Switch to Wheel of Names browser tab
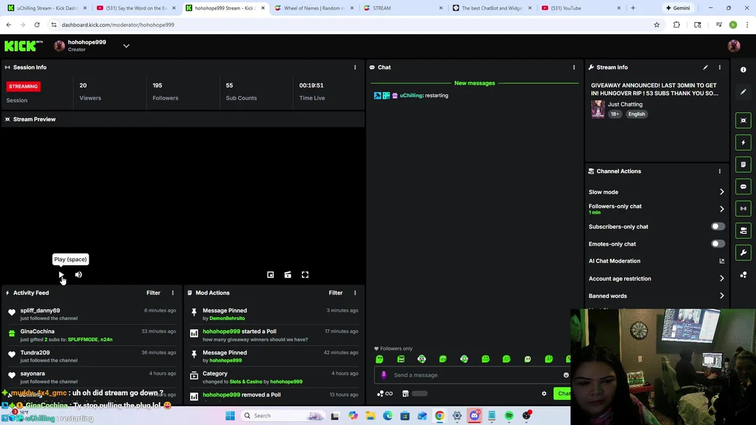The height and width of the screenshot is (425, 756). pyautogui.click(x=313, y=8)
